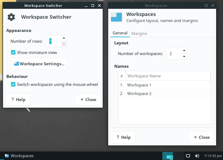The image size is (223, 160).
Task: Uncheck Show miniature view
Action: coord(13,52)
